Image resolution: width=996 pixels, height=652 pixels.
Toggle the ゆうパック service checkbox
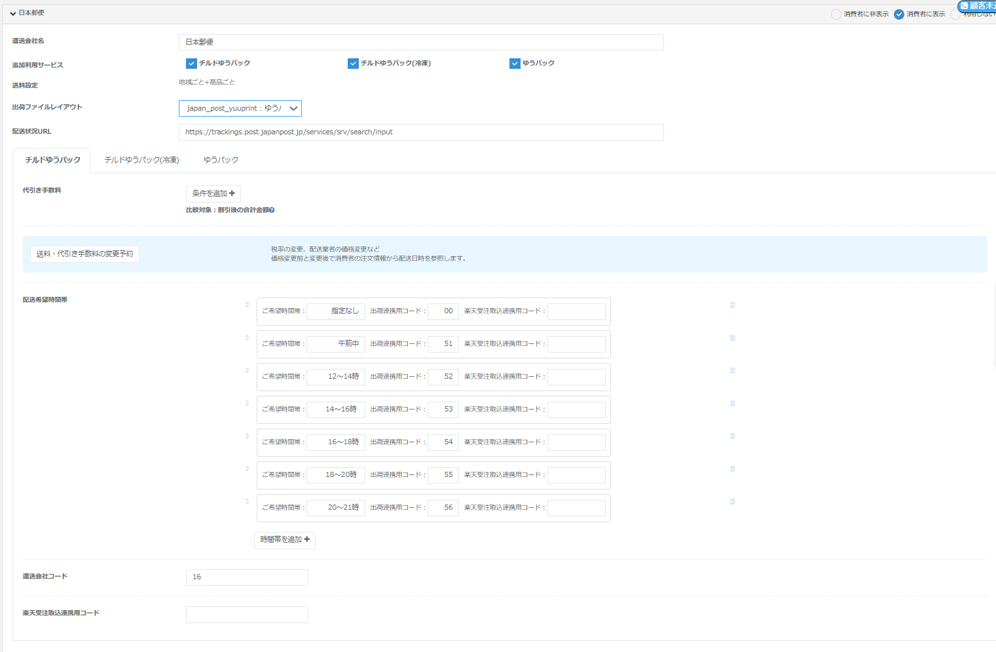[x=515, y=64]
